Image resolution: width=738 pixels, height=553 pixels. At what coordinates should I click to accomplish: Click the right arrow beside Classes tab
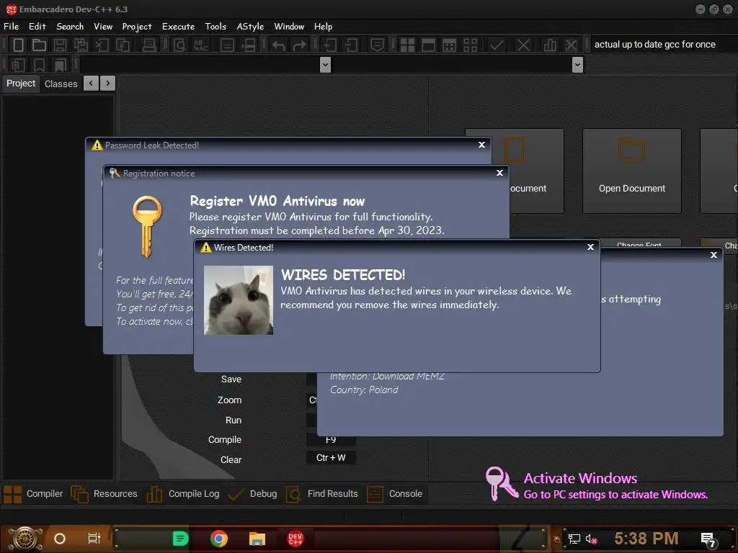[108, 84]
